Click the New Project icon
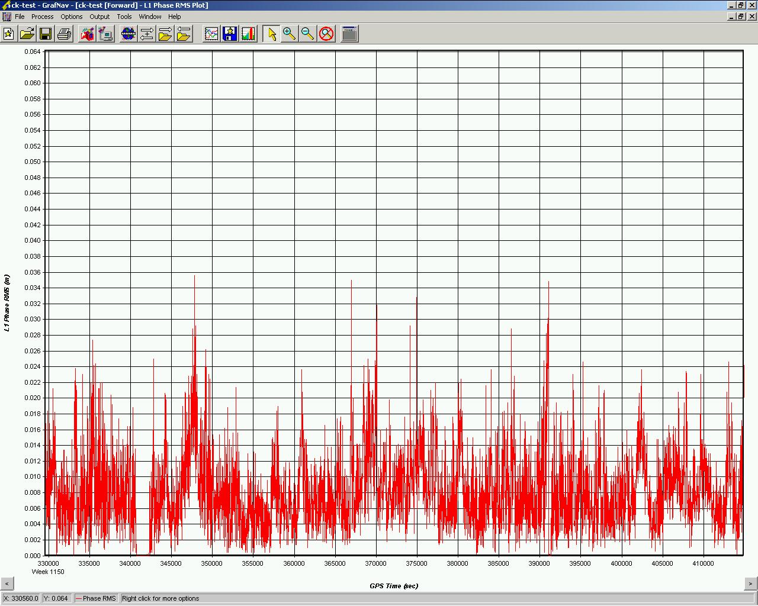This screenshot has width=758, height=606. [x=9, y=34]
